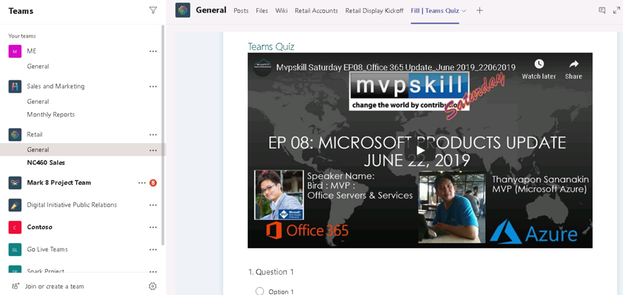Open more options for Digital Initiative Public Relations

(153, 205)
